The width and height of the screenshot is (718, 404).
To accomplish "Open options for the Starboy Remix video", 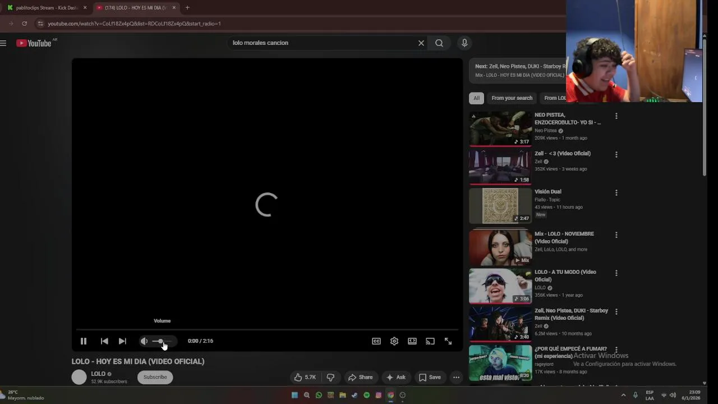I will pyautogui.click(x=616, y=311).
